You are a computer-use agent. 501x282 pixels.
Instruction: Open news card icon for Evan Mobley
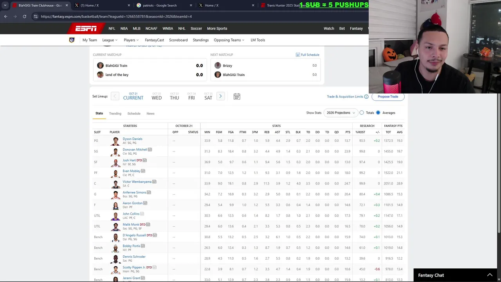tap(143, 171)
